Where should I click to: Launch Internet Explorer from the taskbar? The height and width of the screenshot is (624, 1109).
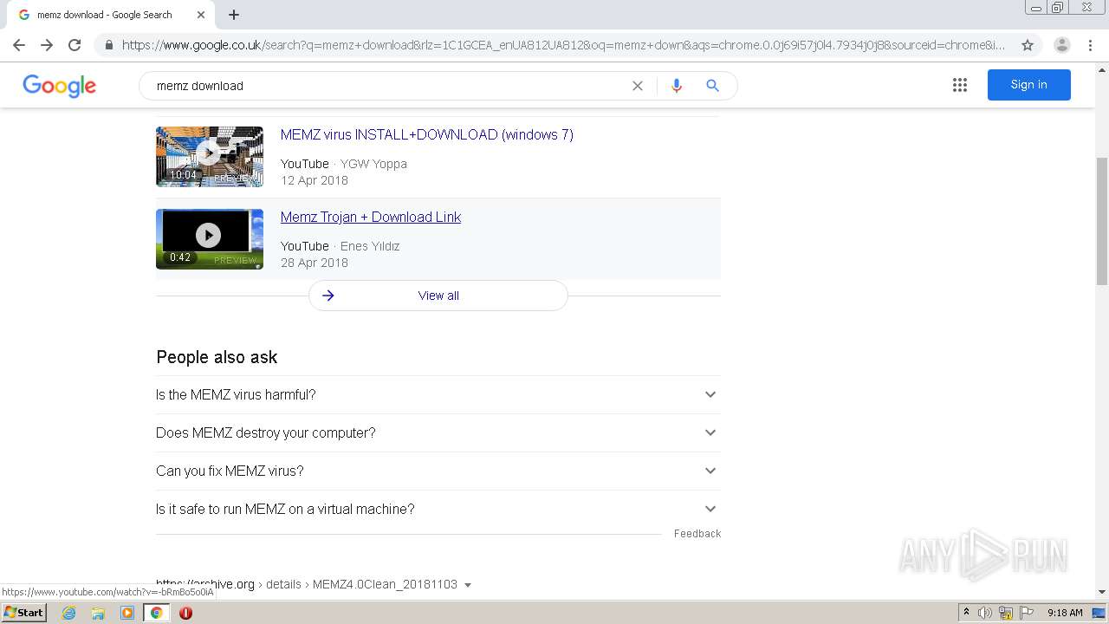69,613
